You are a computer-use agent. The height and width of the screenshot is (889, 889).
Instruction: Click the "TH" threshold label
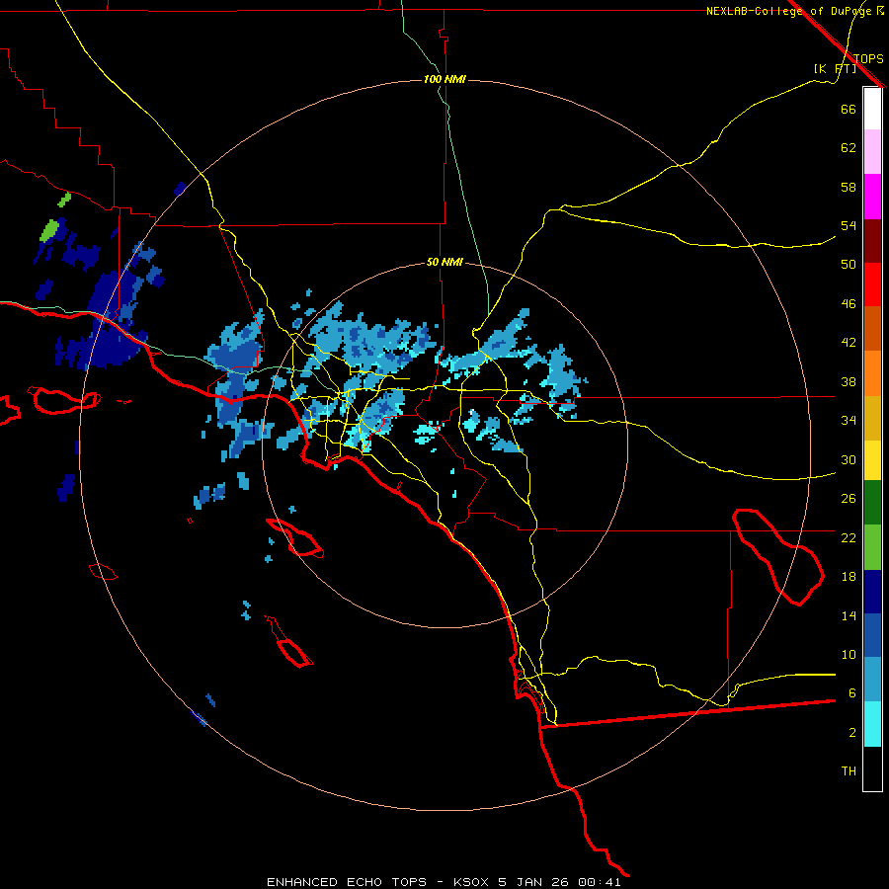[x=849, y=771]
